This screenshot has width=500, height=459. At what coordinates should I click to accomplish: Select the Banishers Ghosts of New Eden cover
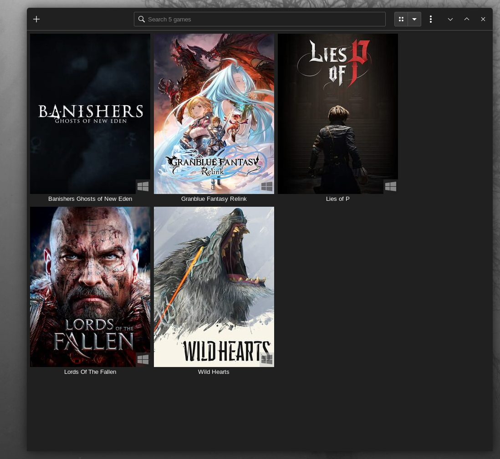pyautogui.click(x=90, y=114)
